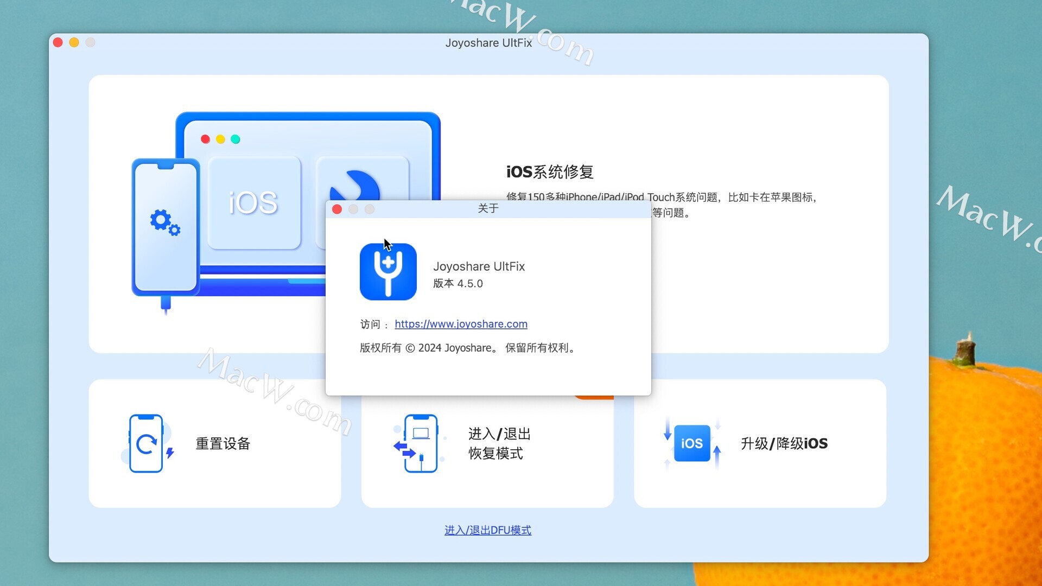Open the joyoshare.com website link
Screen dimensions: 1042x586
(x=461, y=324)
